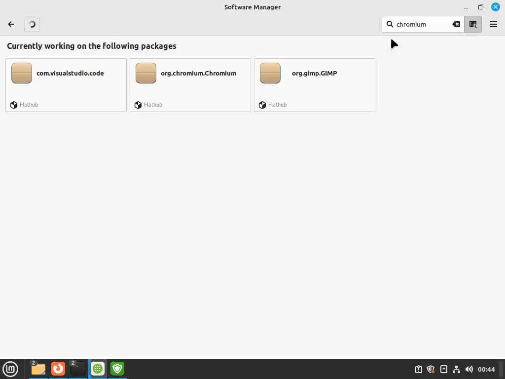Viewport: 505px width, 379px height.
Task: Click Flathub box icon on visualstudio card
Action: 14,105
